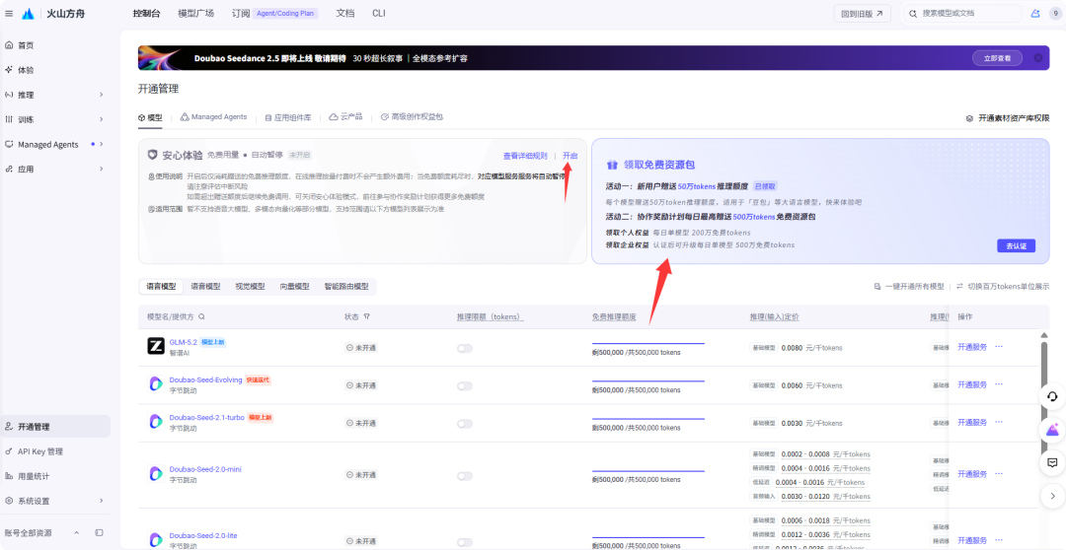The height and width of the screenshot is (550, 1066).
Task: Open the 订阅 top nav item
Action: point(241,14)
